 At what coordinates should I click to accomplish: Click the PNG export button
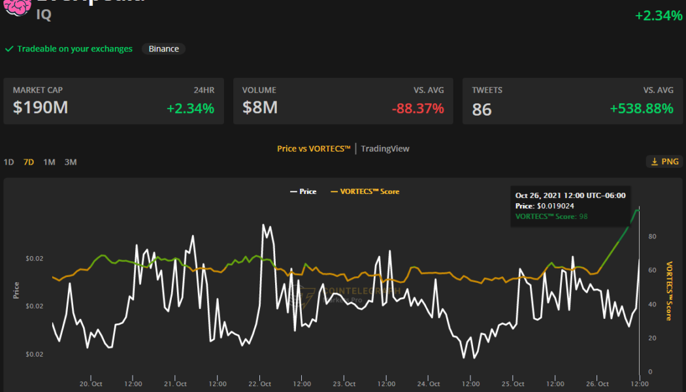click(x=664, y=161)
